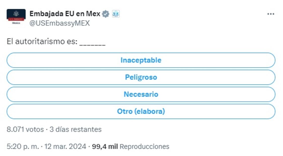
Task: Click the 3 días restantes text
Action: [x=75, y=129]
